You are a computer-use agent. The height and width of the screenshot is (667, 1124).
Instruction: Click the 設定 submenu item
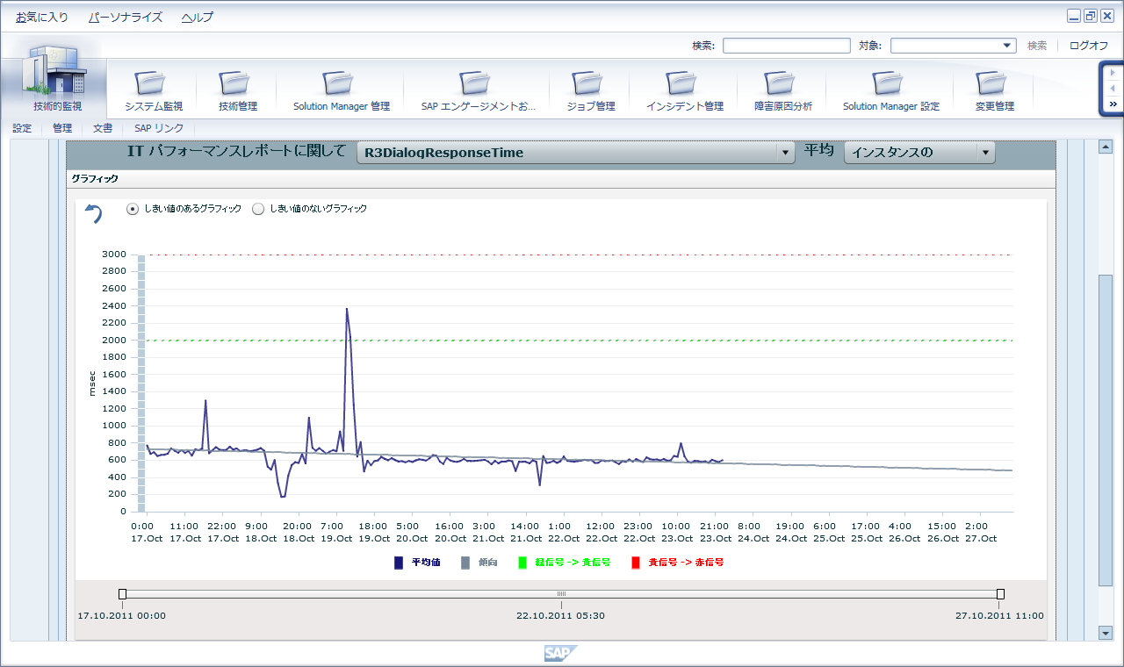22,128
